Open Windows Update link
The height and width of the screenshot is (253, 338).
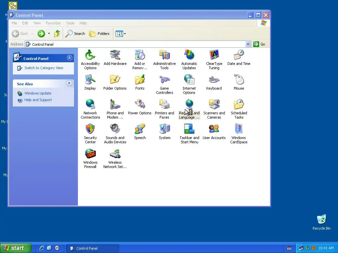point(38,93)
